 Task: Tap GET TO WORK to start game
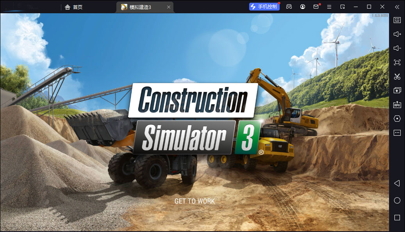point(195,201)
